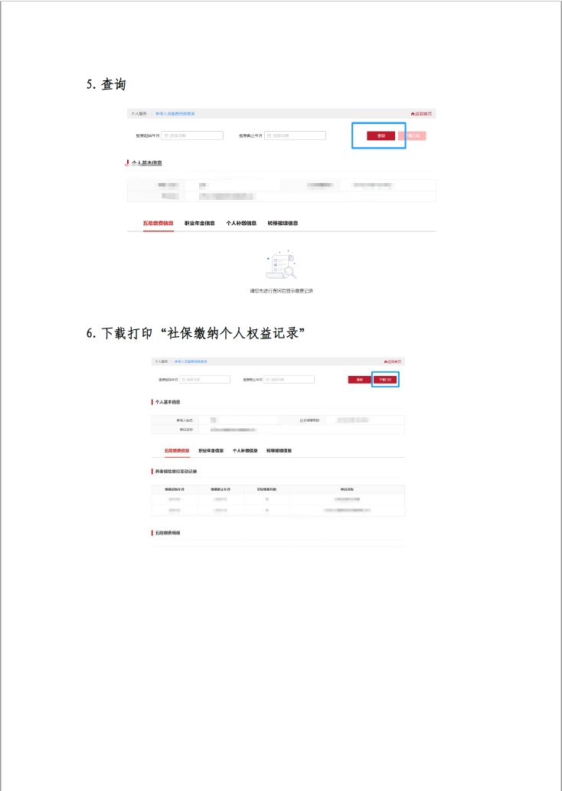Image resolution: width=562 pixels, height=791 pixels.
Task: Select 转移接续信息 tab in upper screenshot
Action: pyautogui.click(x=283, y=224)
